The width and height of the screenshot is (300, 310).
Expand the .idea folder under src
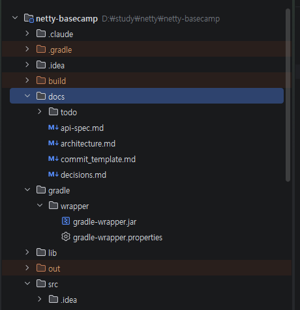point(40,299)
